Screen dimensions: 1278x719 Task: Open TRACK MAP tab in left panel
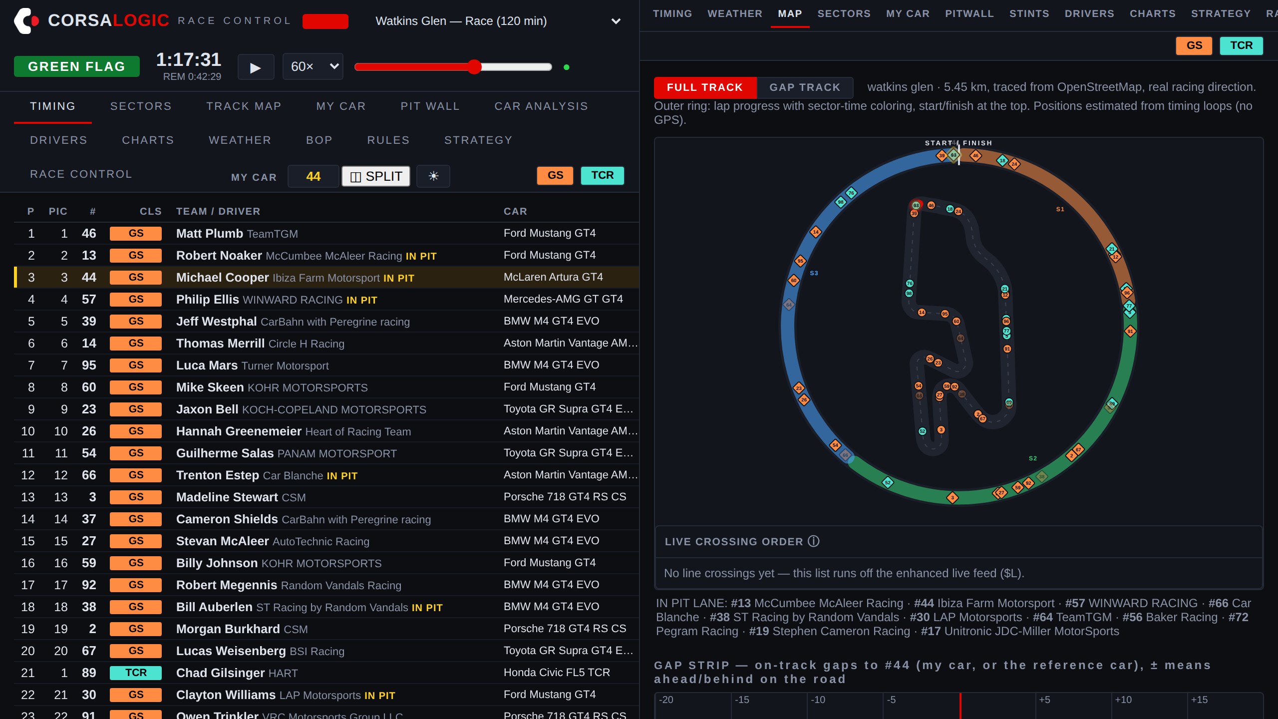coord(244,106)
